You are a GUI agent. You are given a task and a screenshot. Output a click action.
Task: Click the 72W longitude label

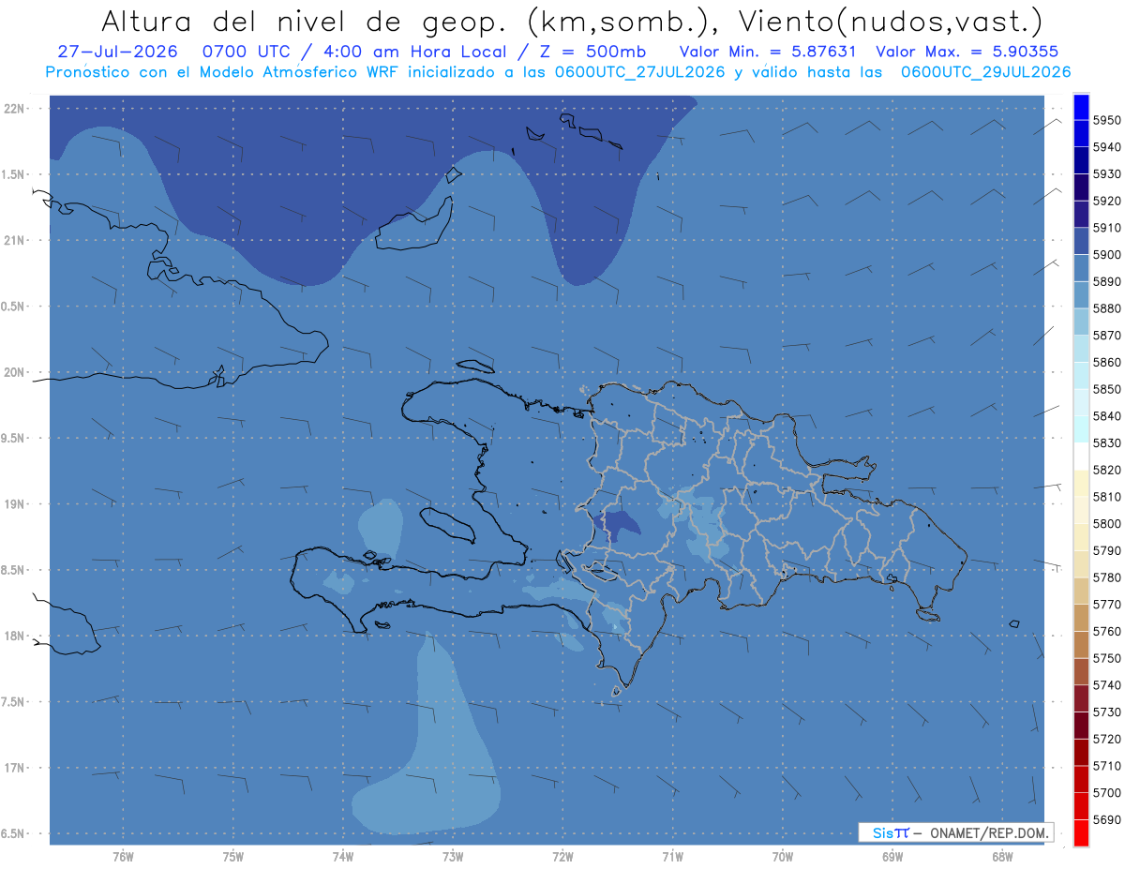point(562,857)
